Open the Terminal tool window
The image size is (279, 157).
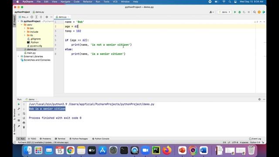[x=60, y=139]
